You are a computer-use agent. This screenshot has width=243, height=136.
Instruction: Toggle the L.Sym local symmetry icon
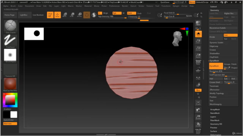click(198, 78)
